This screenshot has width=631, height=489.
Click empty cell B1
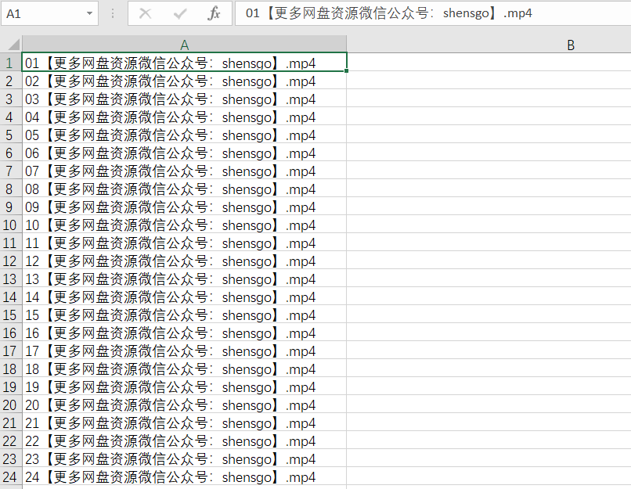(489, 63)
